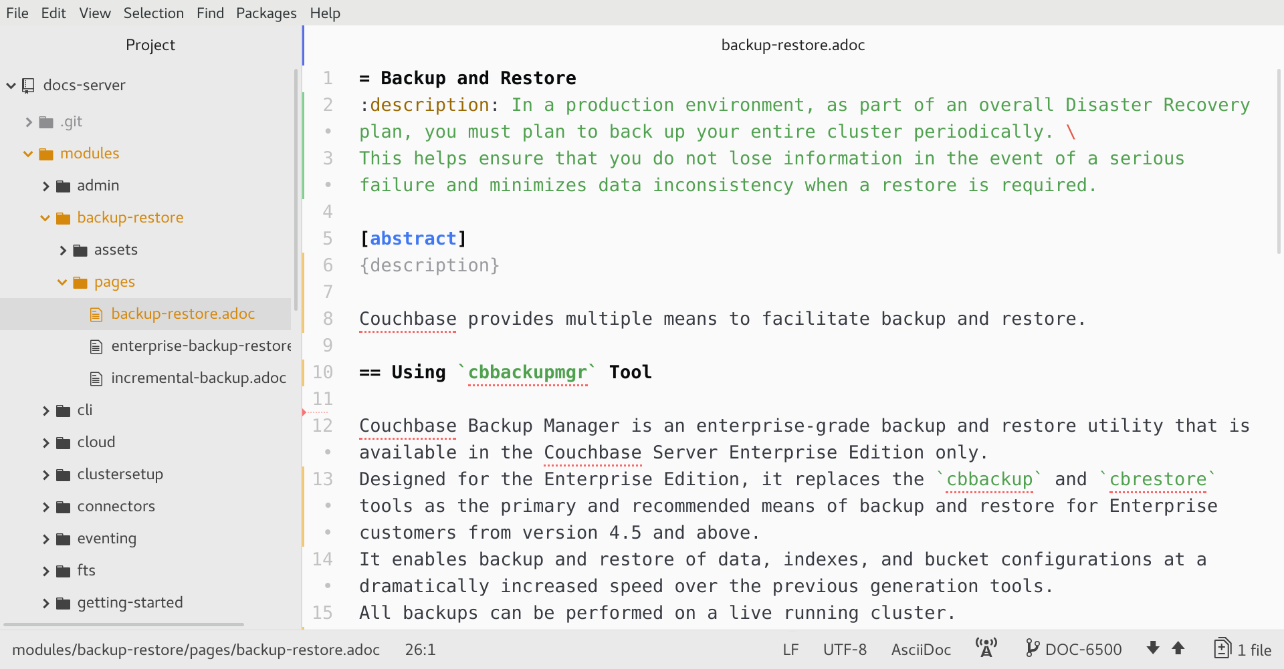Image resolution: width=1284 pixels, height=669 pixels.
Task: Expand the assets folder chevron
Action: 62,250
